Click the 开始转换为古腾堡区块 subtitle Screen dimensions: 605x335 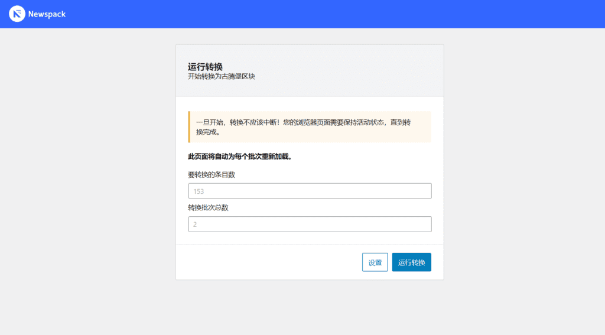[221, 77]
